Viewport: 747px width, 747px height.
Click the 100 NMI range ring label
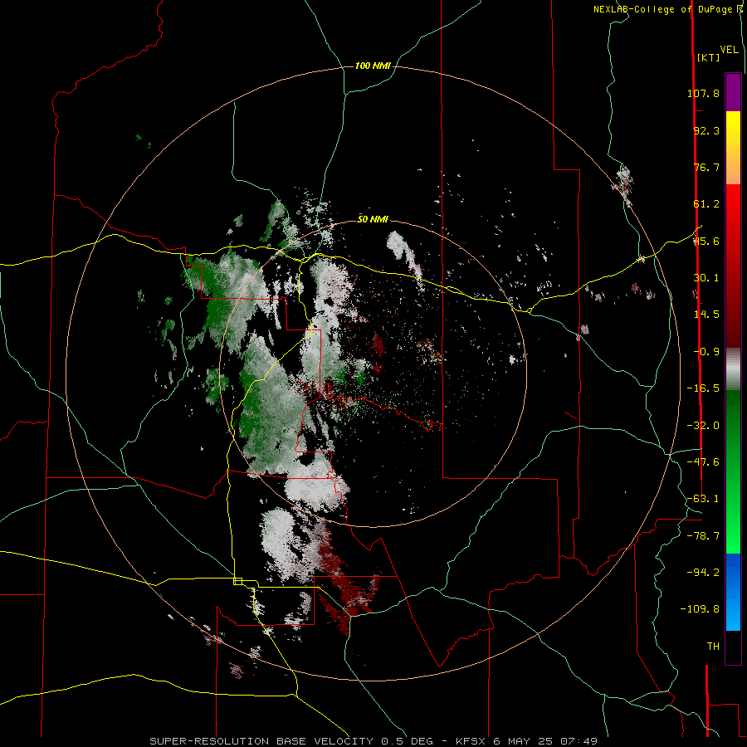[x=373, y=66]
